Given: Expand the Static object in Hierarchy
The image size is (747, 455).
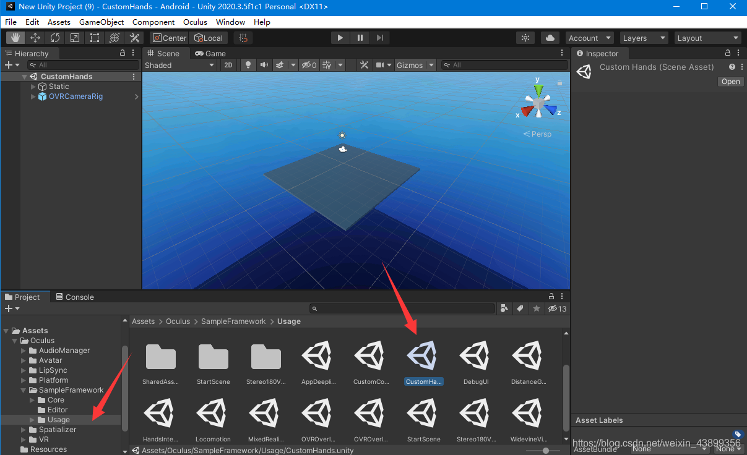Looking at the screenshot, I should [x=33, y=87].
